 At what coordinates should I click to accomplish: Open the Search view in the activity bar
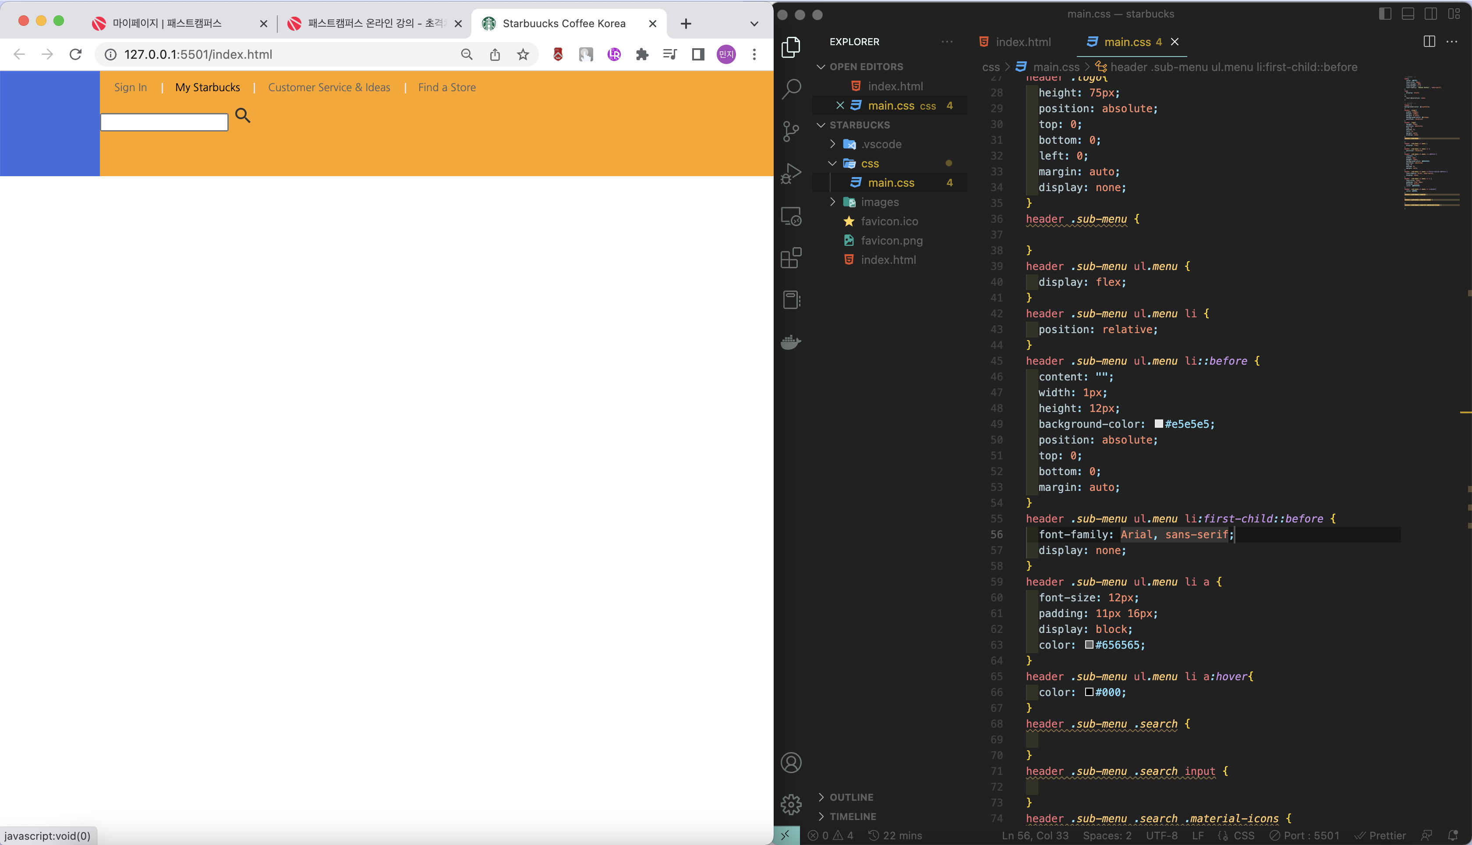coord(791,89)
